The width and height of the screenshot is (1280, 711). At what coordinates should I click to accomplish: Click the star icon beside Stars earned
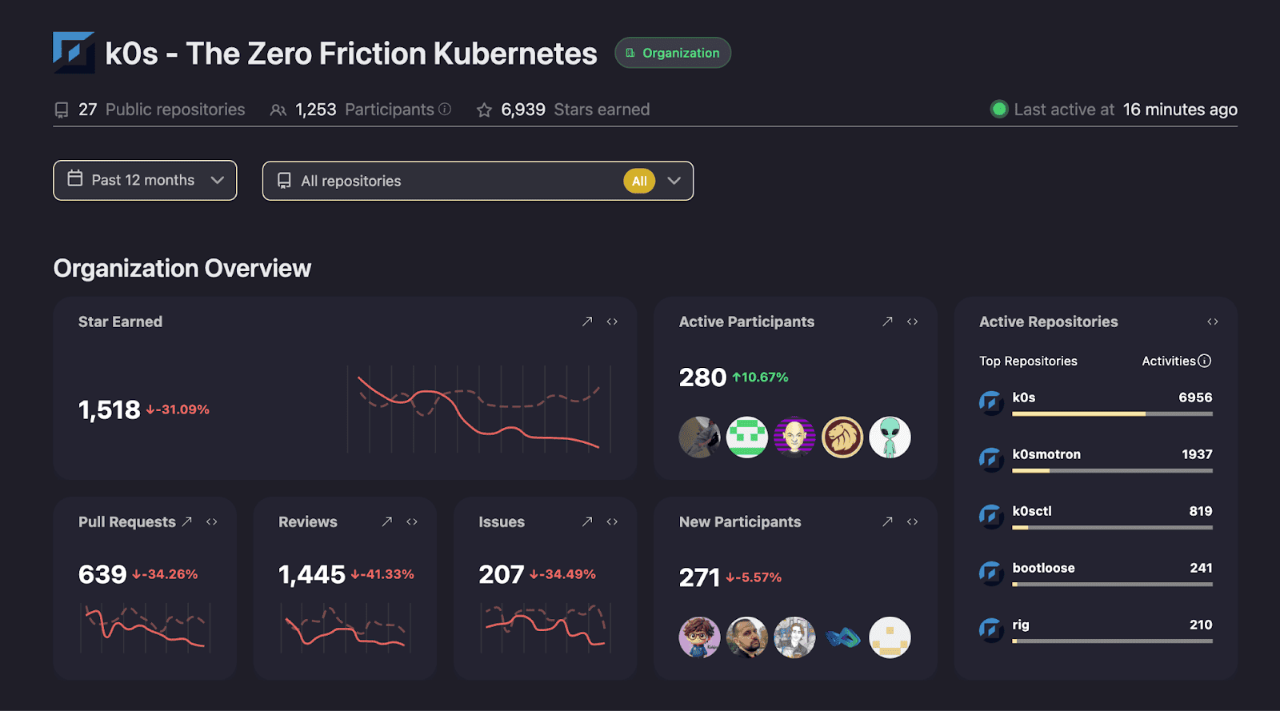[483, 110]
